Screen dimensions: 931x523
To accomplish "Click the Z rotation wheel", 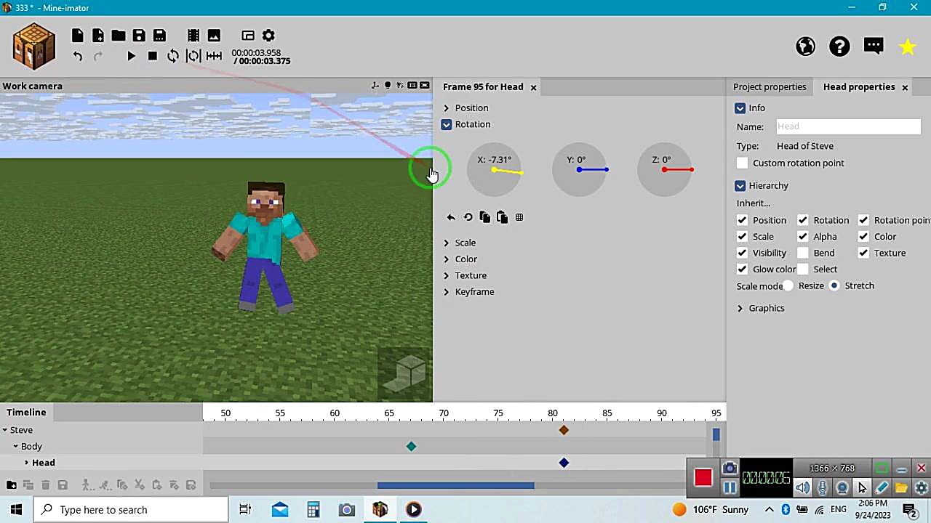I will pos(665,170).
